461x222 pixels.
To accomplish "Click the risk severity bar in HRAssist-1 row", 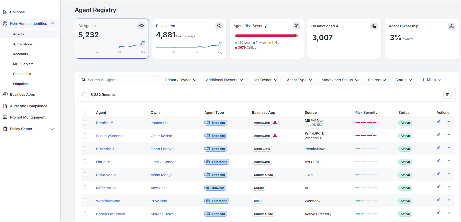I will pyautogui.click(x=366, y=149).
